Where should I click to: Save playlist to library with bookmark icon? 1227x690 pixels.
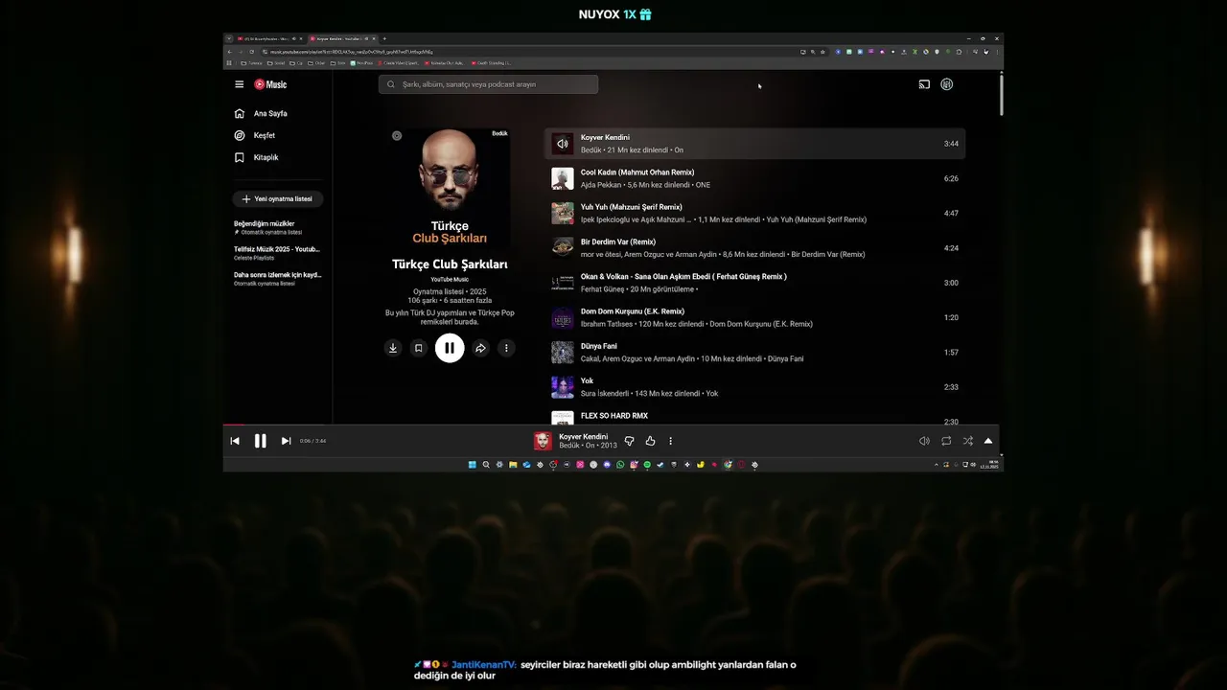coord(418,348)
